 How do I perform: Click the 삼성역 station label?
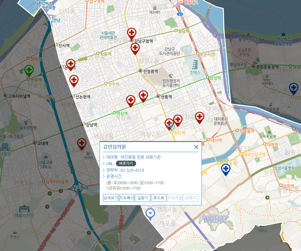(215, 78)
